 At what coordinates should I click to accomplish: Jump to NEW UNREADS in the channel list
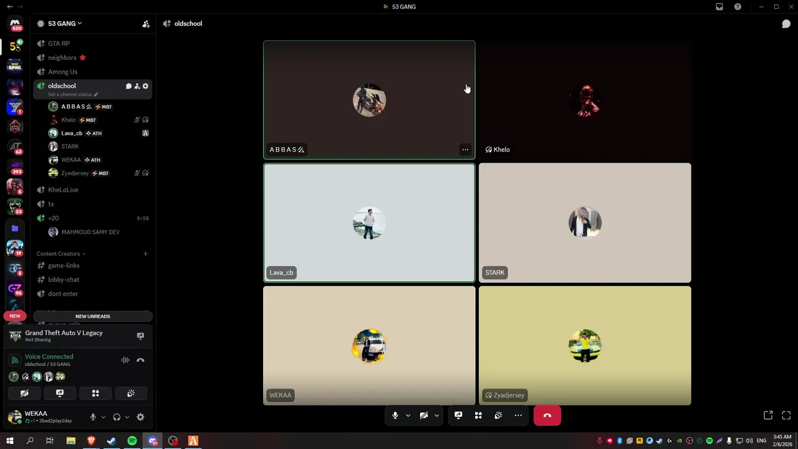coord(93,316)
